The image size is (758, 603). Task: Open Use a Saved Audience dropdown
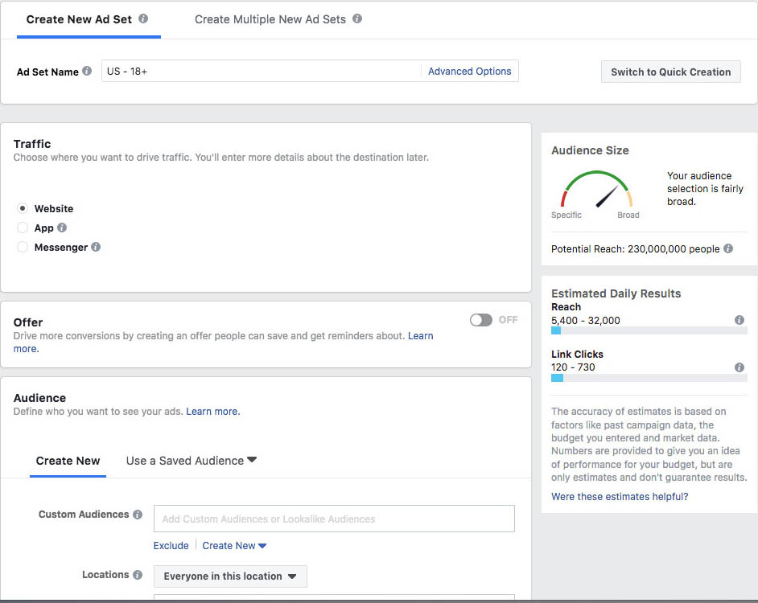coord(192,461)
